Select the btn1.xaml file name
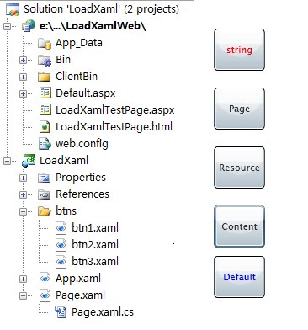Screen dimensions: 308x330 [95, 228]
